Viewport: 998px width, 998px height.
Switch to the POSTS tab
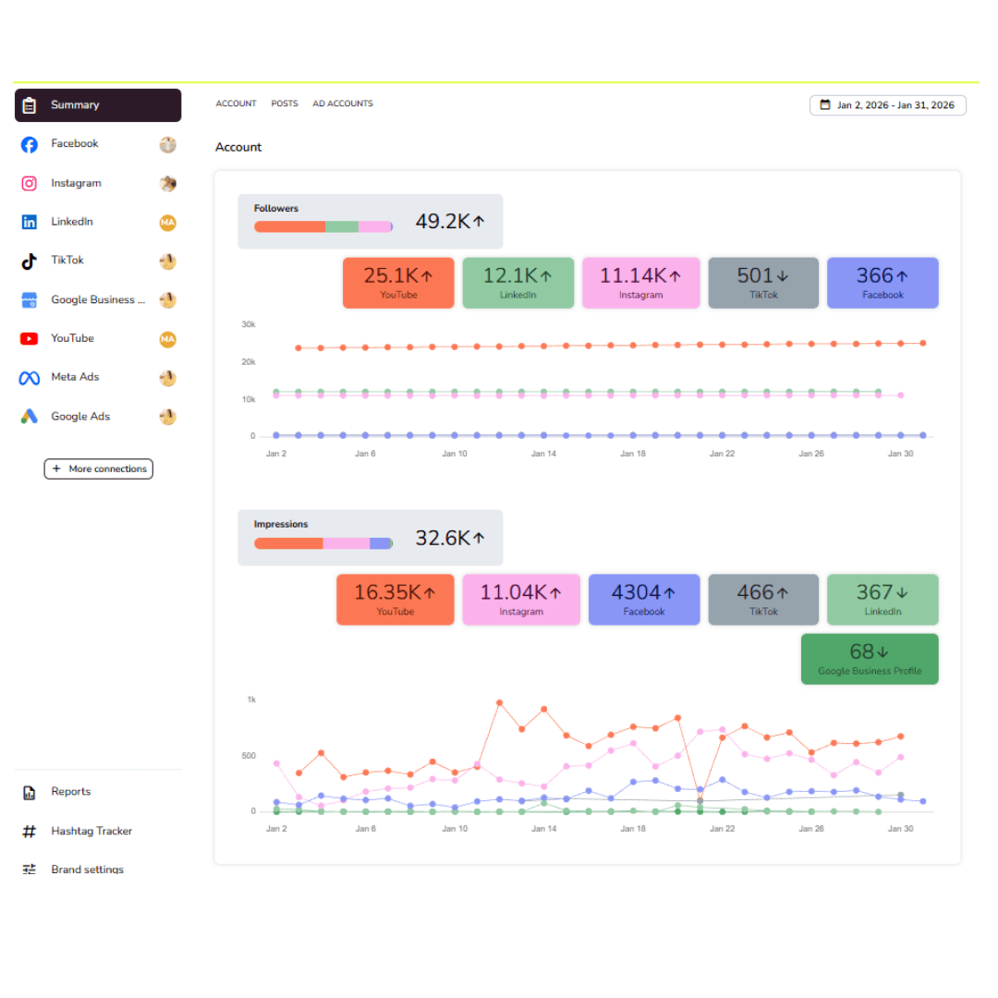point(285,103)
